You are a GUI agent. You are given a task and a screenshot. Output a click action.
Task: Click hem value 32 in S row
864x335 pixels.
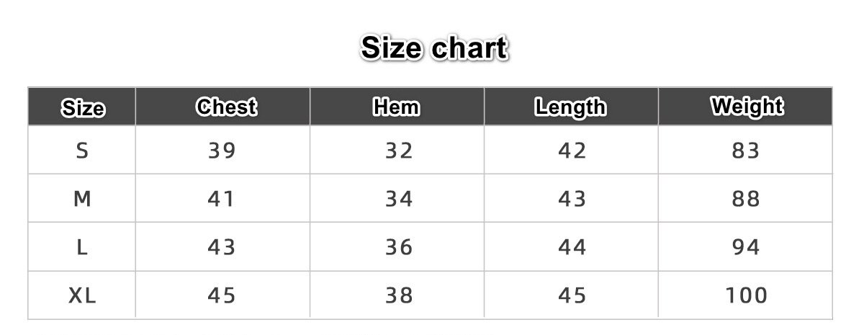399,151
